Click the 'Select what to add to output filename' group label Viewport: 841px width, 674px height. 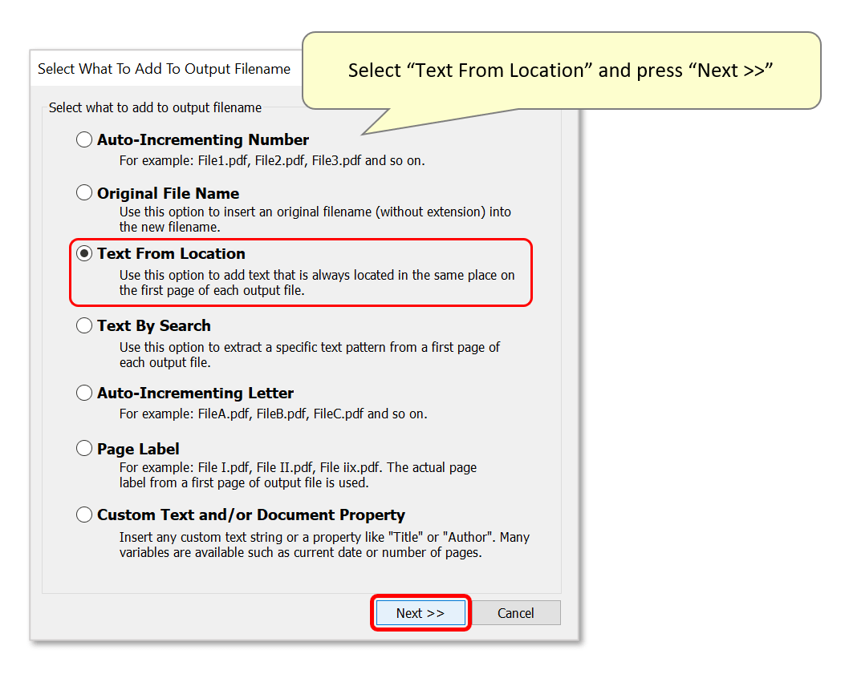pyautogui.click(x=155, y=107)
